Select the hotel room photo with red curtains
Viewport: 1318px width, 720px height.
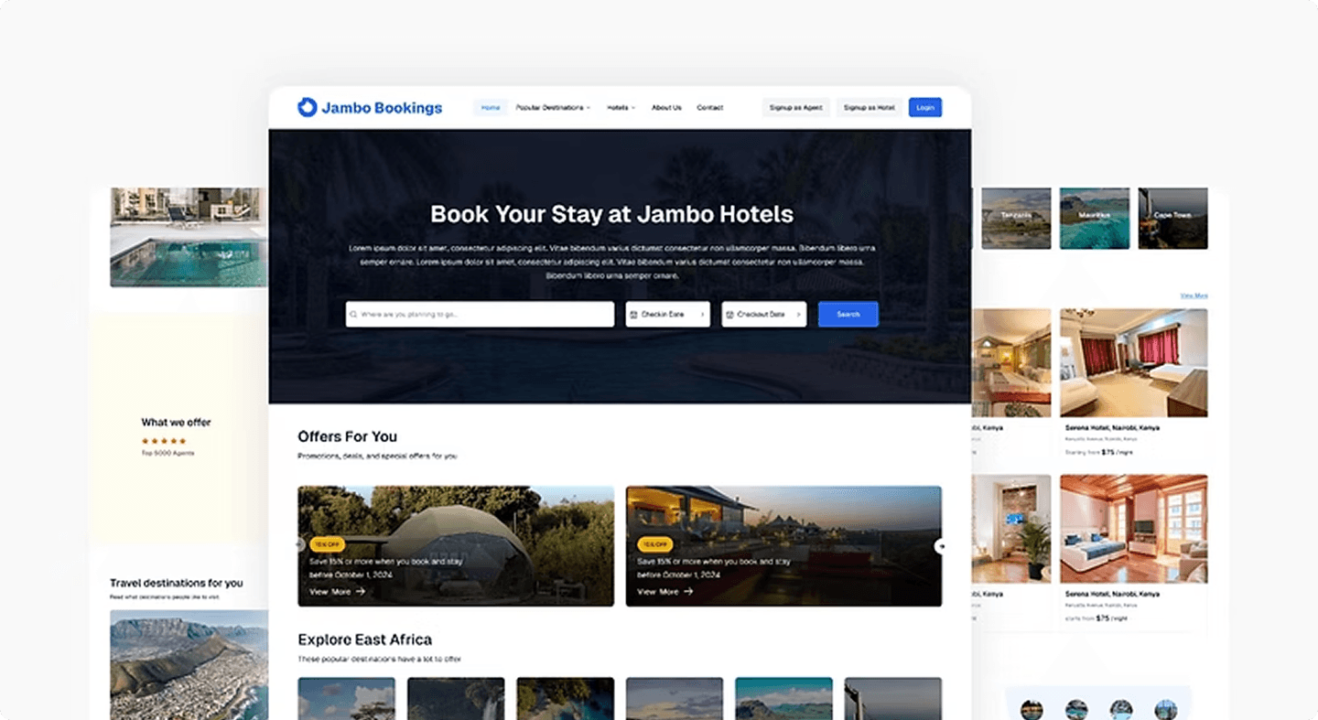coord(1134,362)
